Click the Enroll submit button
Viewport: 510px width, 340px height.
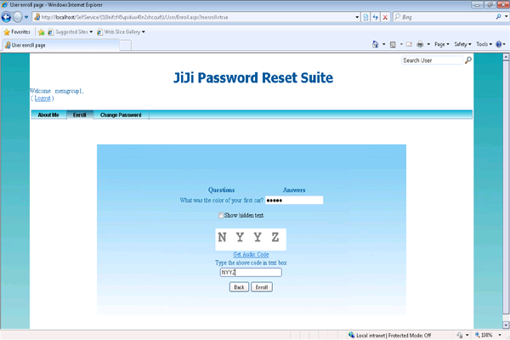262,287
